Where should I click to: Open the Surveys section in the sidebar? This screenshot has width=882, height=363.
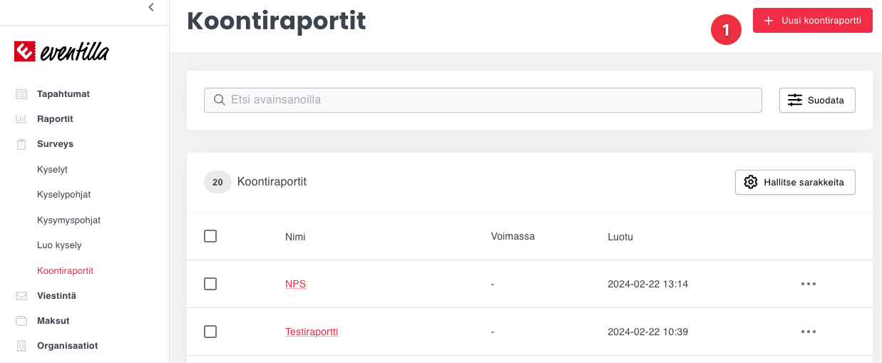click(x=55, y=144)
